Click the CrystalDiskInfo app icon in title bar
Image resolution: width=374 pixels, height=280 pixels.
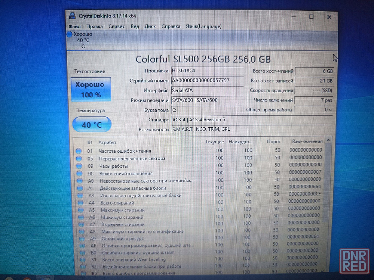click(x=72, y=16)
